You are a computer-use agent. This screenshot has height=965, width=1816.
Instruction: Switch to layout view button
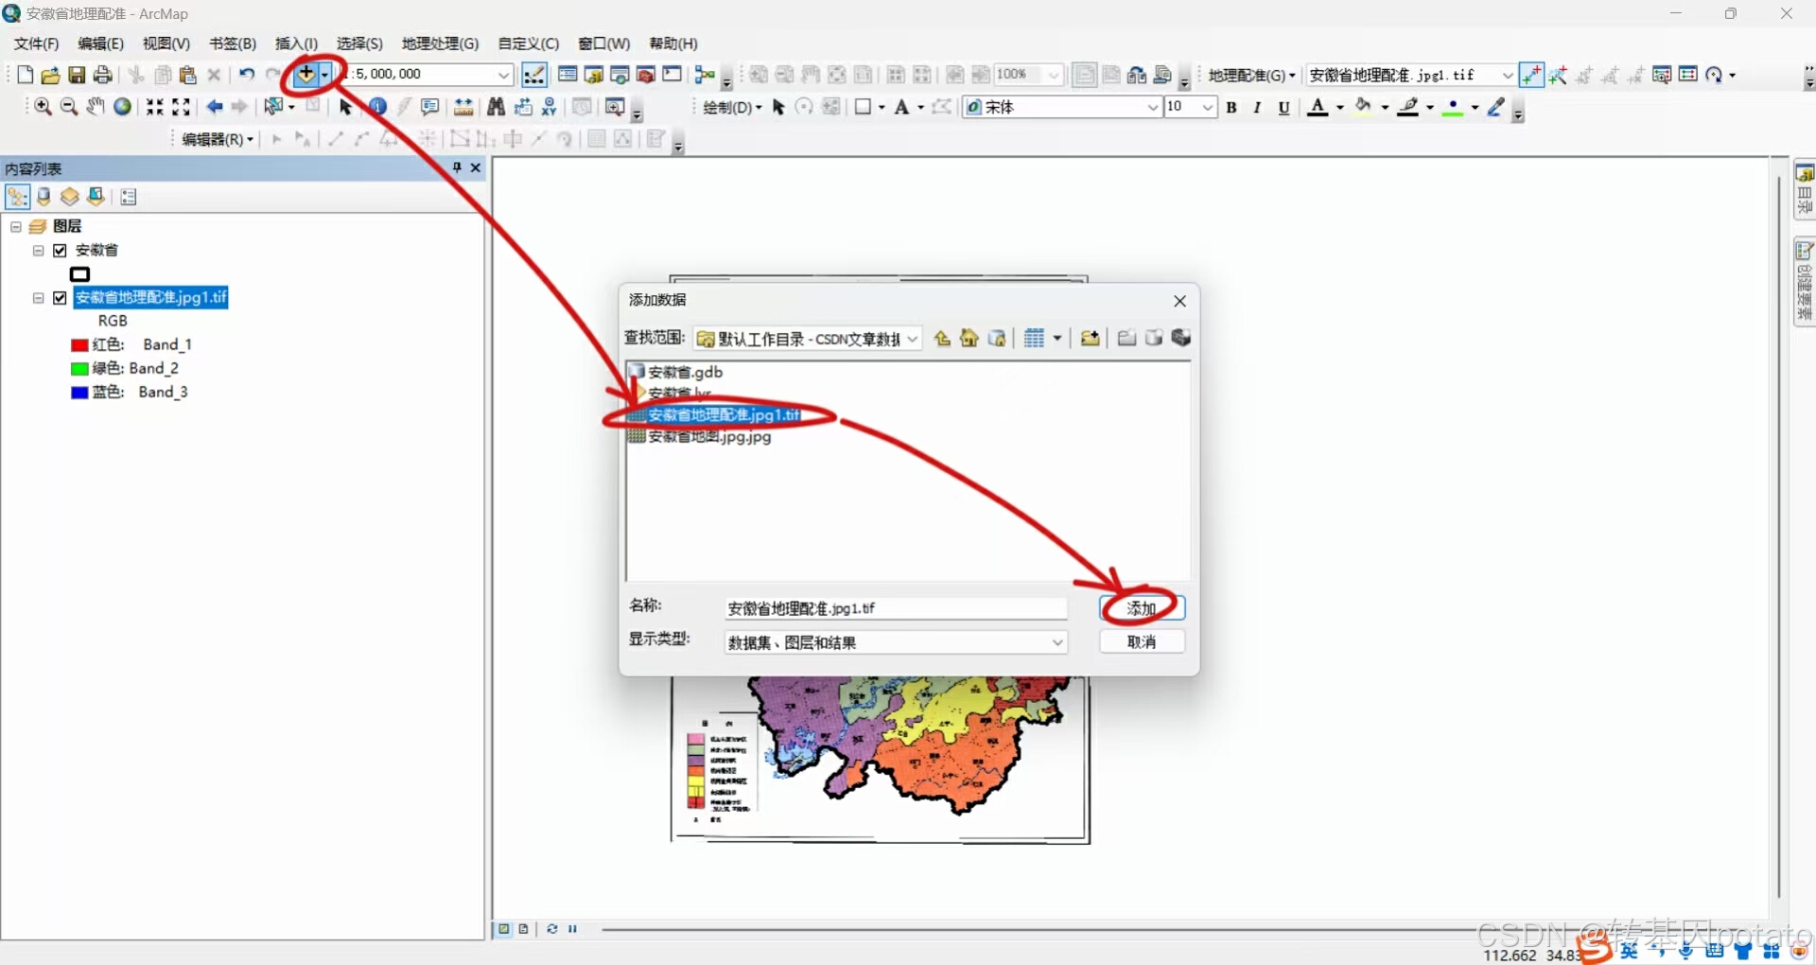click(x=523, y=929)
